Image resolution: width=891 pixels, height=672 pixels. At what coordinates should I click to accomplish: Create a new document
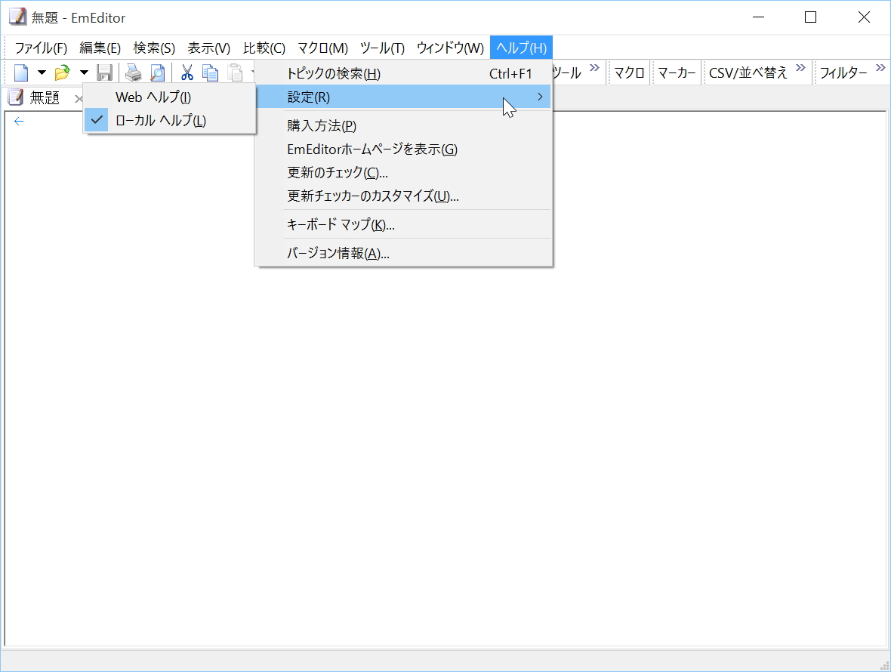coord(20,72)
